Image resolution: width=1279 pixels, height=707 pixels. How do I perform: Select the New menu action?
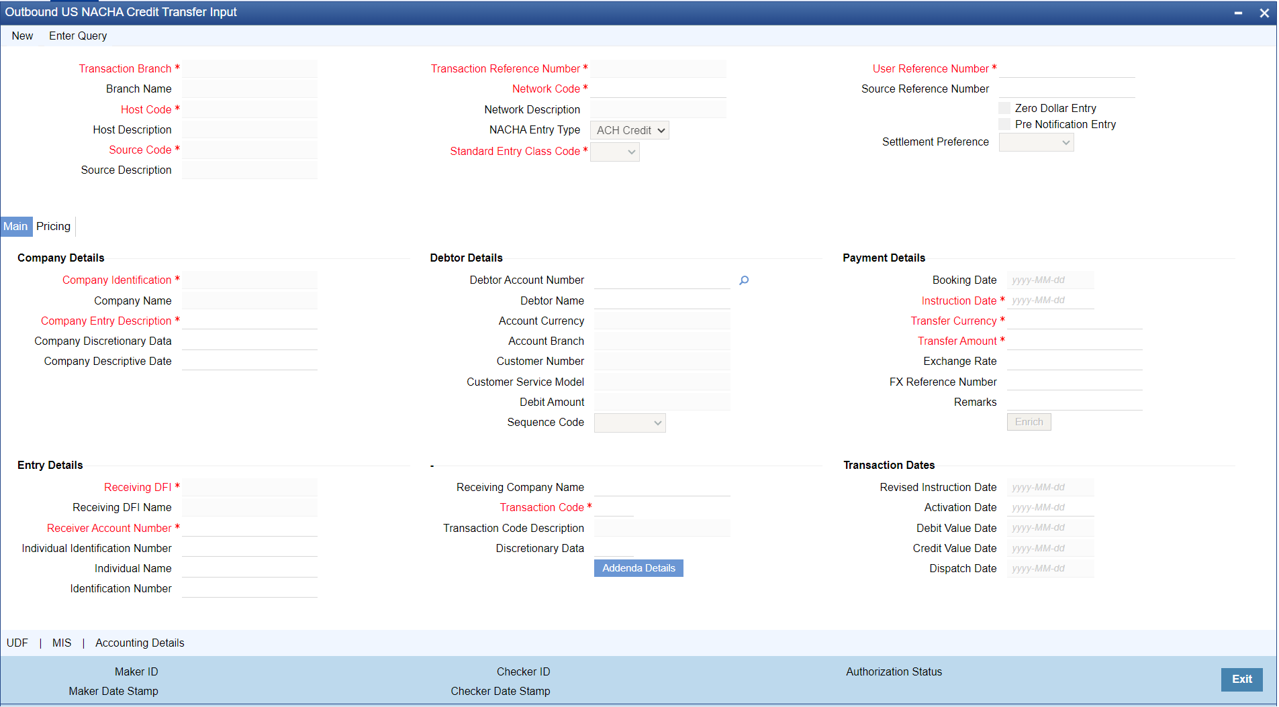pos(22,36)
